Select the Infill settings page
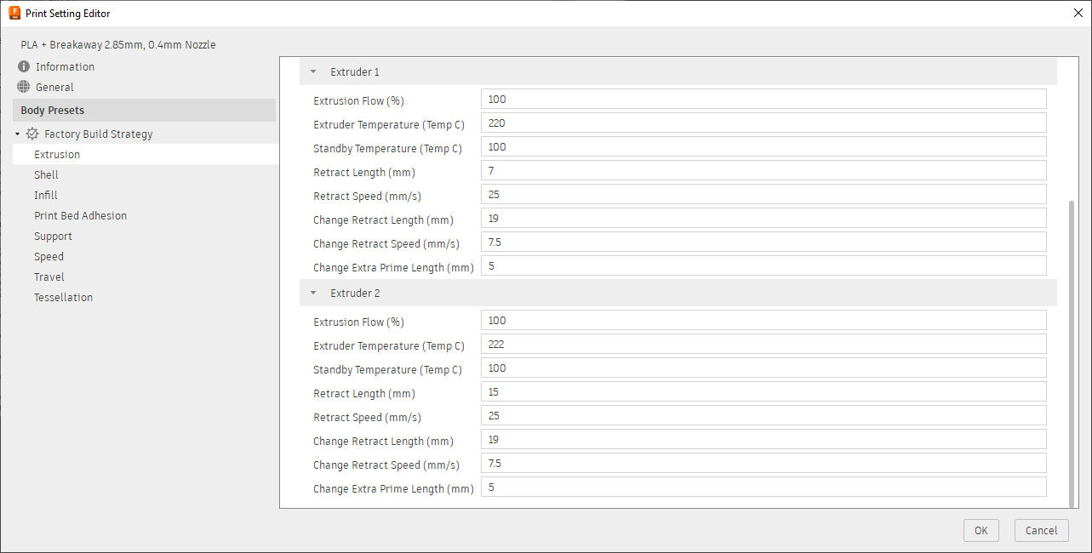The width and height of the screenshot is (1092, 553). point(45,195)
